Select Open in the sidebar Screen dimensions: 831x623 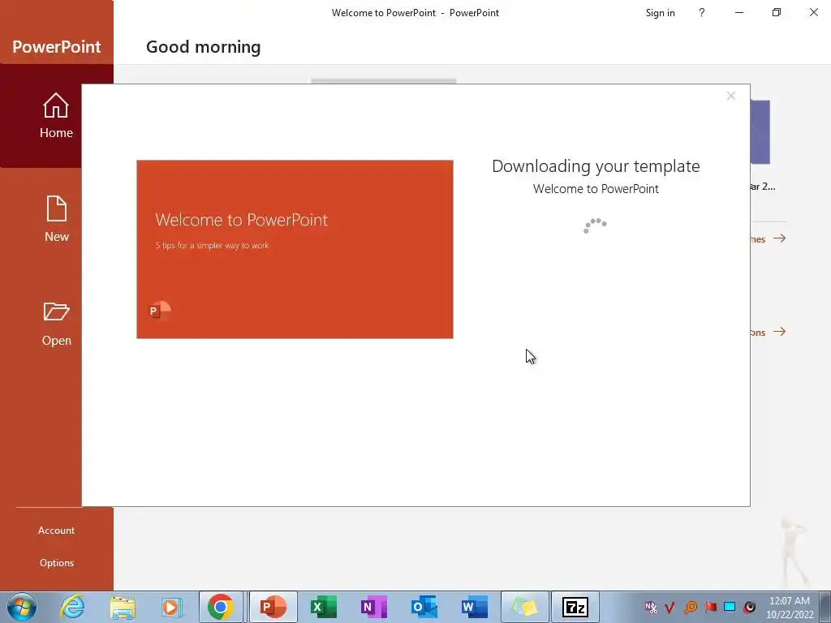pyautogui.click(x=56, y=324)
